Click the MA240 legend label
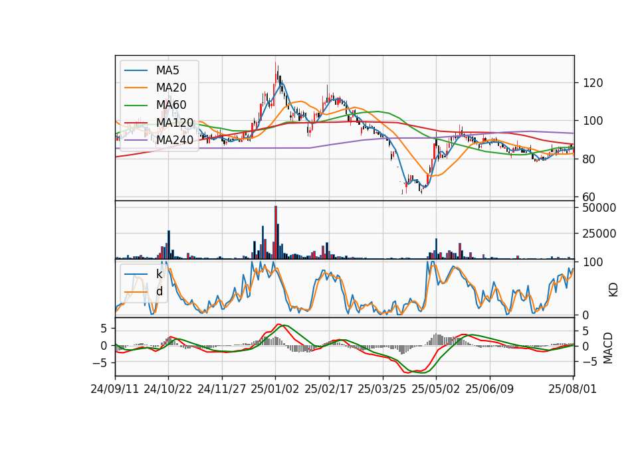 tap(175, 140)
